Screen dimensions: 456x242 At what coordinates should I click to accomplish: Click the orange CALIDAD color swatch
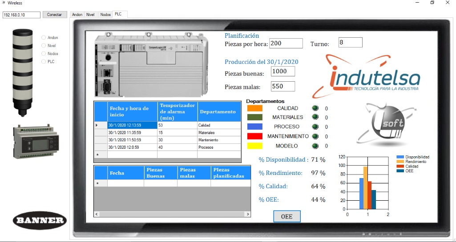254,108
